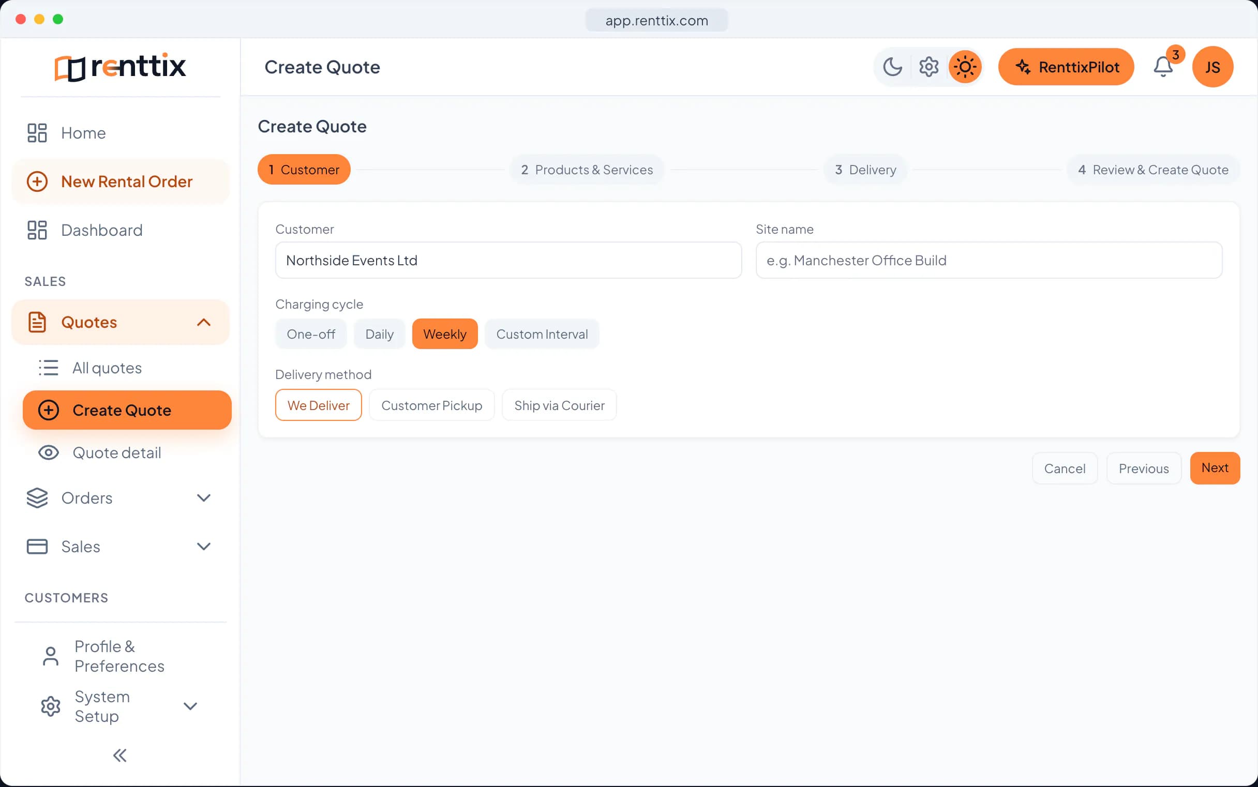Open notifications bell
Screen dimensions: 1258x787
coord(1163,67)
